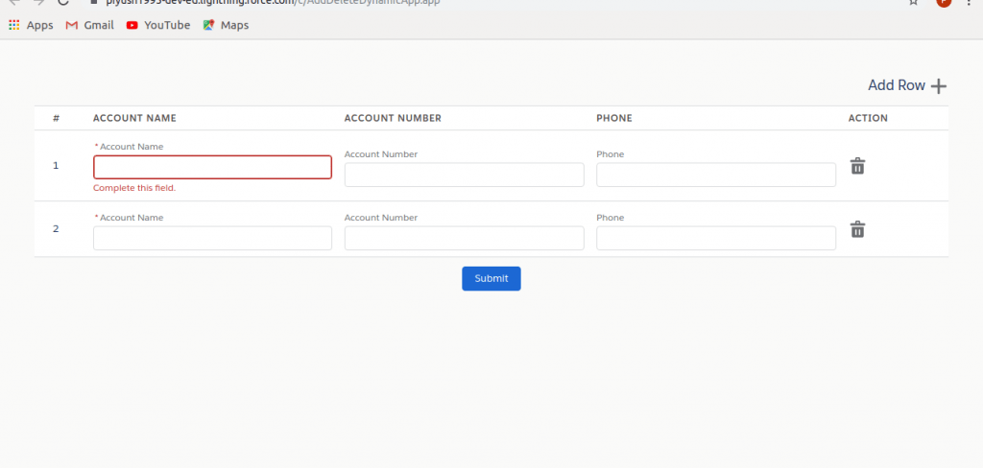Select the Account Number field in row 2
Screen dimensions: 983x468
click(464, 238)
